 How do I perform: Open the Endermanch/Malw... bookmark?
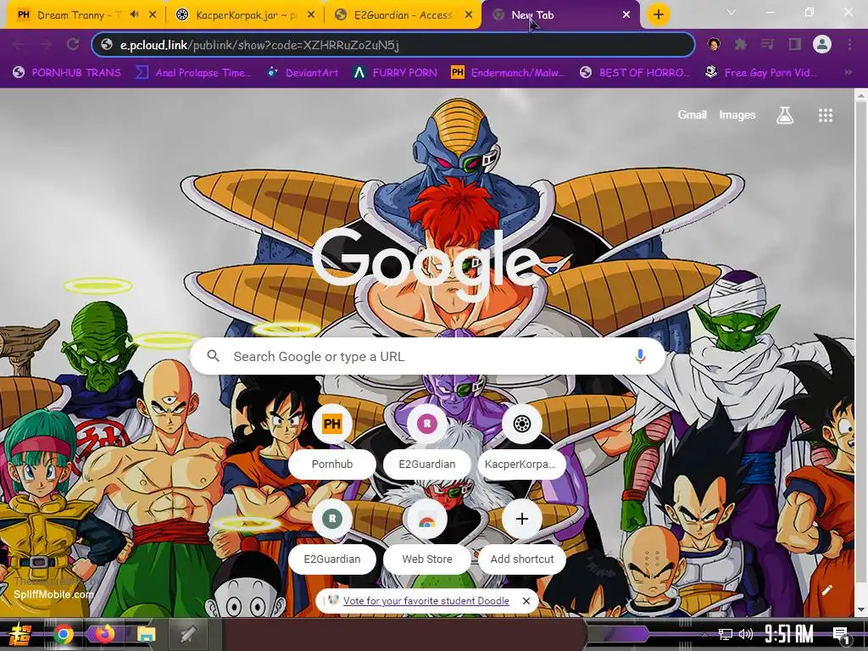point(509,73)
